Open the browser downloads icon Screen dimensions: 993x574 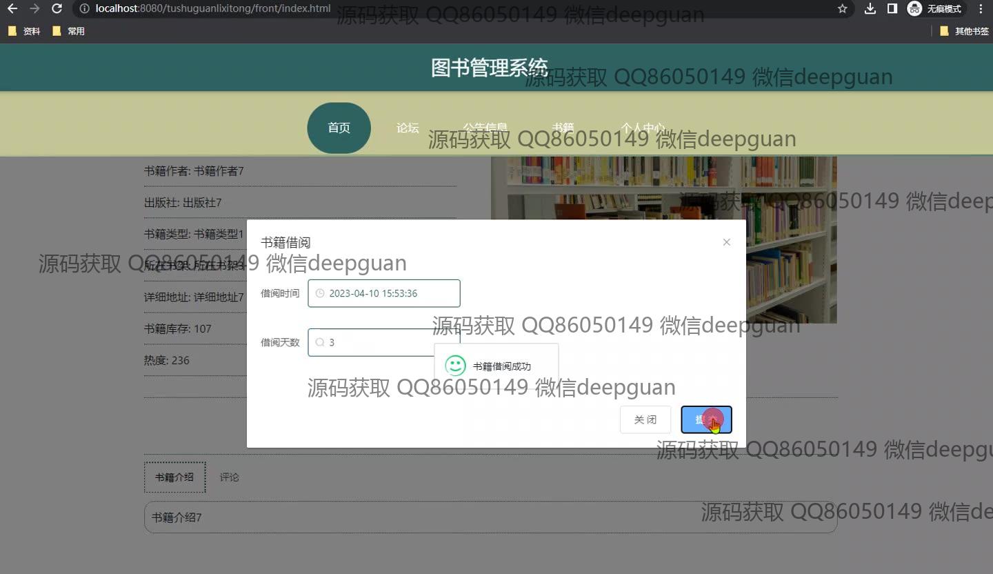coord(870,9)
